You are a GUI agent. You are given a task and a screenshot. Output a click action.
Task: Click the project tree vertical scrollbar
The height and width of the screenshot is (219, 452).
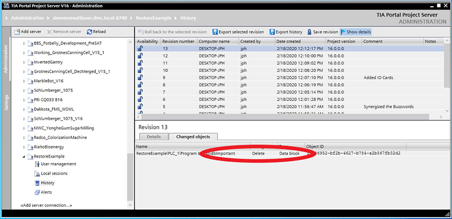(130, 177)
